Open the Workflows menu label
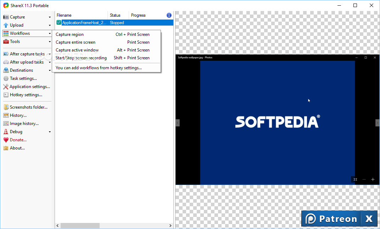This screenshot has width=380, height=229. [20, 33]
